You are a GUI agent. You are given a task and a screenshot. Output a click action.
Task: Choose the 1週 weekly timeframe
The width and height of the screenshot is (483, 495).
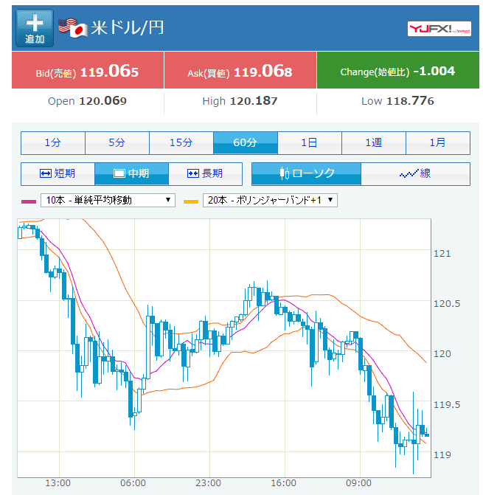374,142
